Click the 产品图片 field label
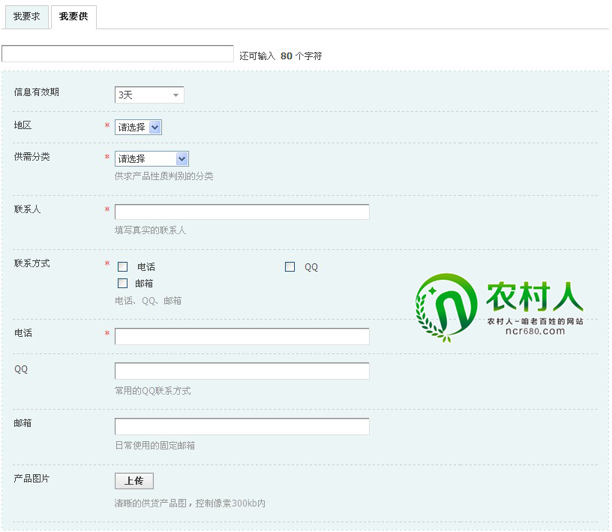The height and width of the screenshot is (532, 612). click(31, 479)
